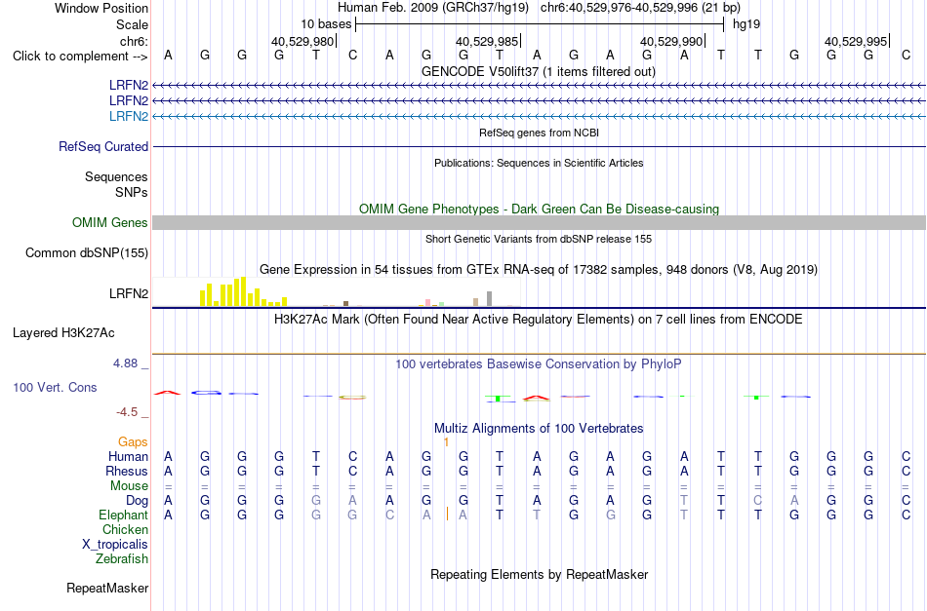The image size is (927, 611).
Task: Open "Repeating Elements by RepeatMasker" track title
Action: pos(539,574)
